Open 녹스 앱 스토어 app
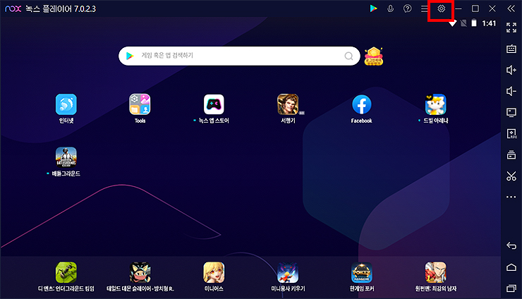This screenshot has width=522, height=299. [214, 104]
